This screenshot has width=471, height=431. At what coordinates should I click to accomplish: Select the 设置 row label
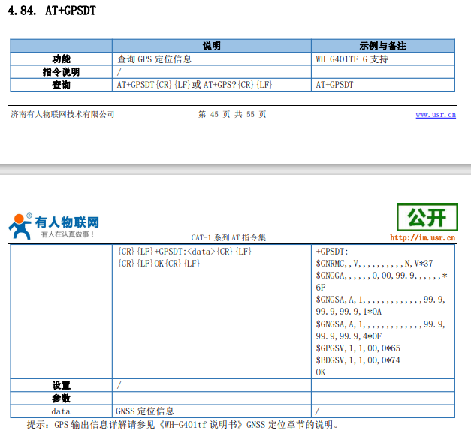click(x=62, y=385)
